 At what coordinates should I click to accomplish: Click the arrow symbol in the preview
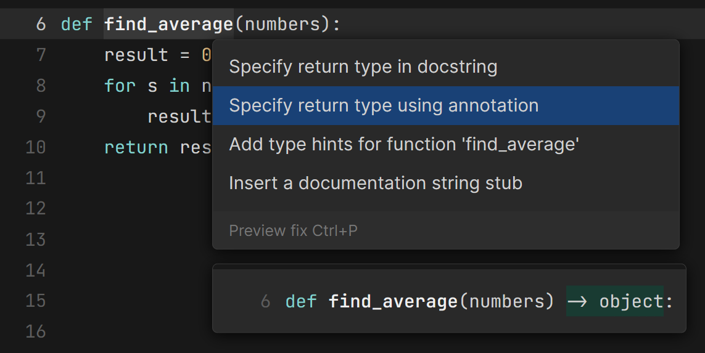coord(577,301)
